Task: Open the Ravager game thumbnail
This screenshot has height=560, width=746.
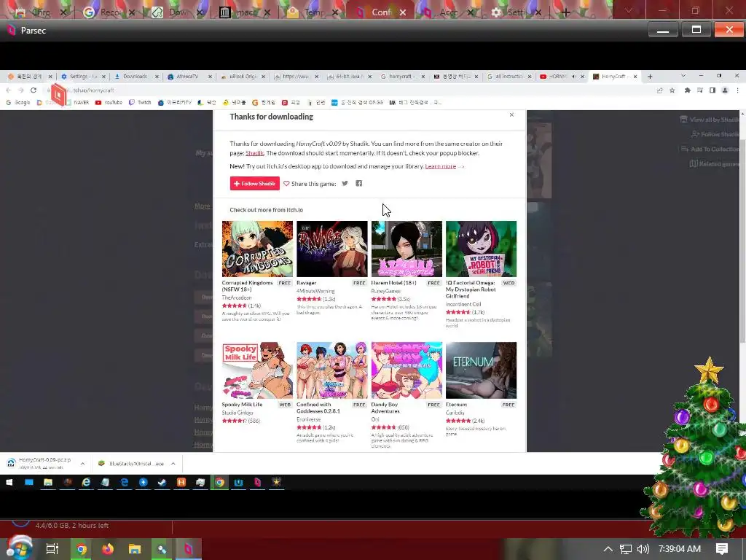Action: [x=332, y=249]
